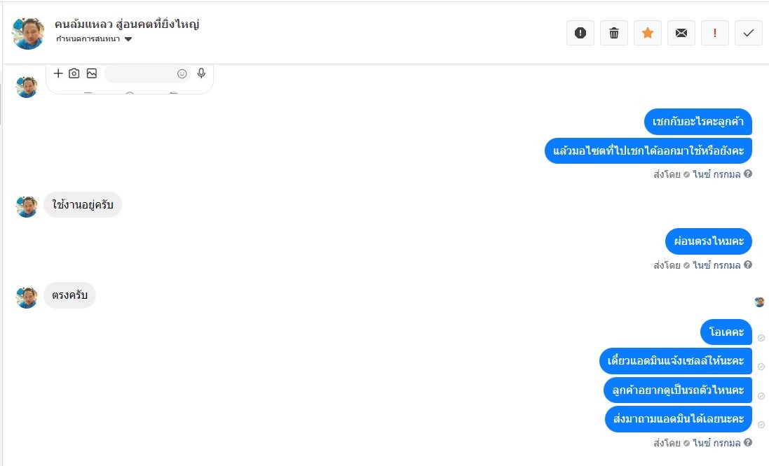This screenshot has height=466, width=769.
Task: Delete conversation with the trash icon
Action: point(614,33)
